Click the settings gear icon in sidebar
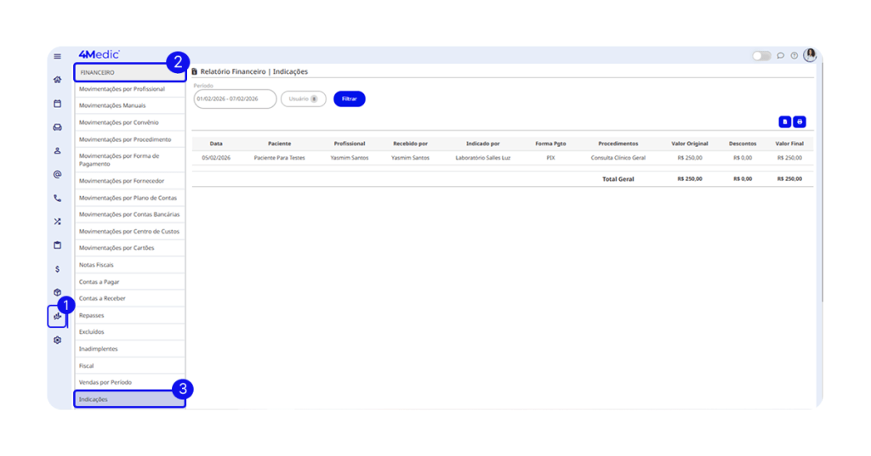This screenshot has height=456, width=871. (x=57, y=340)
